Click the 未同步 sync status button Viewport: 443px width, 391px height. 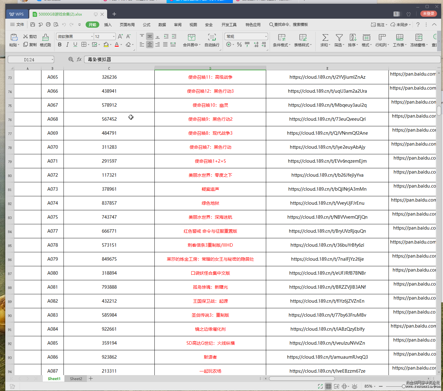[x=401, y=25]
